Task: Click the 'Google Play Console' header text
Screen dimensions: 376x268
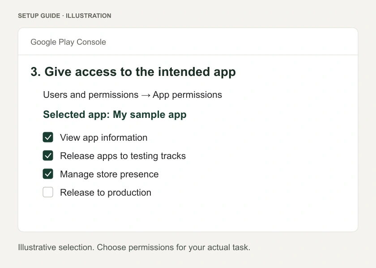Action: 68,42
